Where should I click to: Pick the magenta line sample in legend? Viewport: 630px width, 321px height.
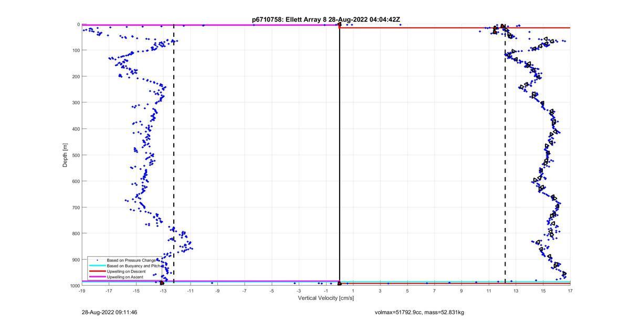point(97,277)
